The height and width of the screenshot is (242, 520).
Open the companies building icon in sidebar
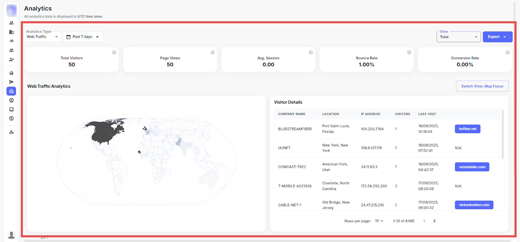(x=11, y=32)
